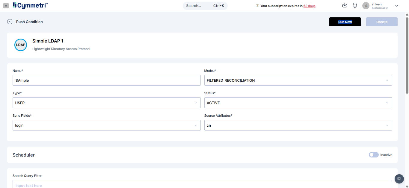Image resolution: width=409 pixels, height=188 pixels.
Task: Click the shiven user avatar
Action: pos(366,6)
